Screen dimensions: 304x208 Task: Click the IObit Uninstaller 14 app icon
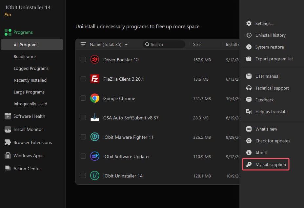[95, 176]
